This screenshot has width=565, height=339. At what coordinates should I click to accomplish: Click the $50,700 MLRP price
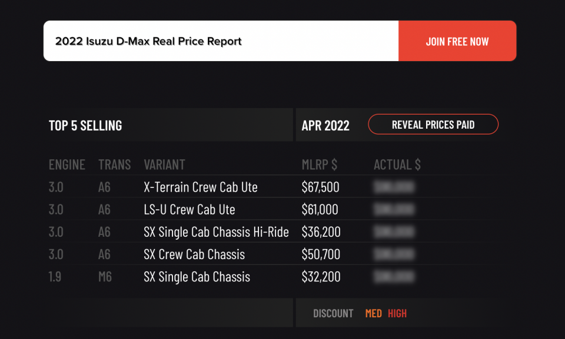[x=321, y=254]
